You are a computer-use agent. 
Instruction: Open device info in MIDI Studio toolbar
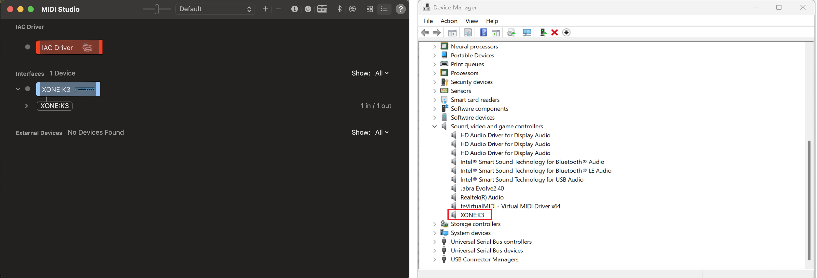click(294, 9)
